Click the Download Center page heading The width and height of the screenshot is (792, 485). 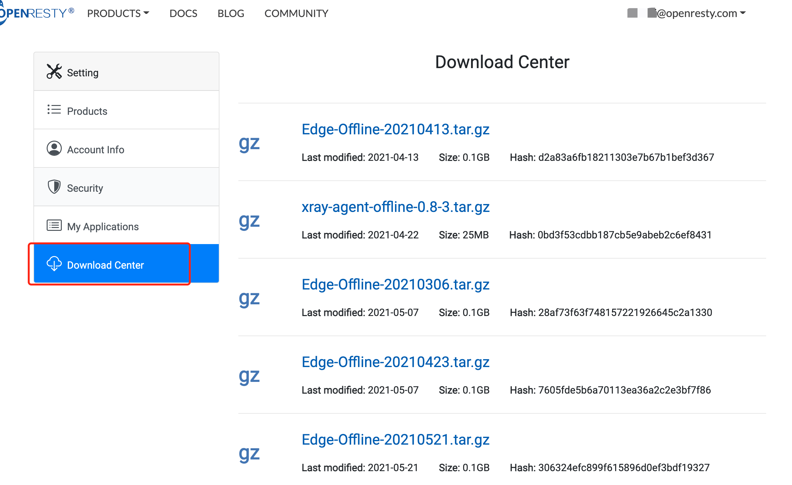pyautogui.click(x=502, y=62)
